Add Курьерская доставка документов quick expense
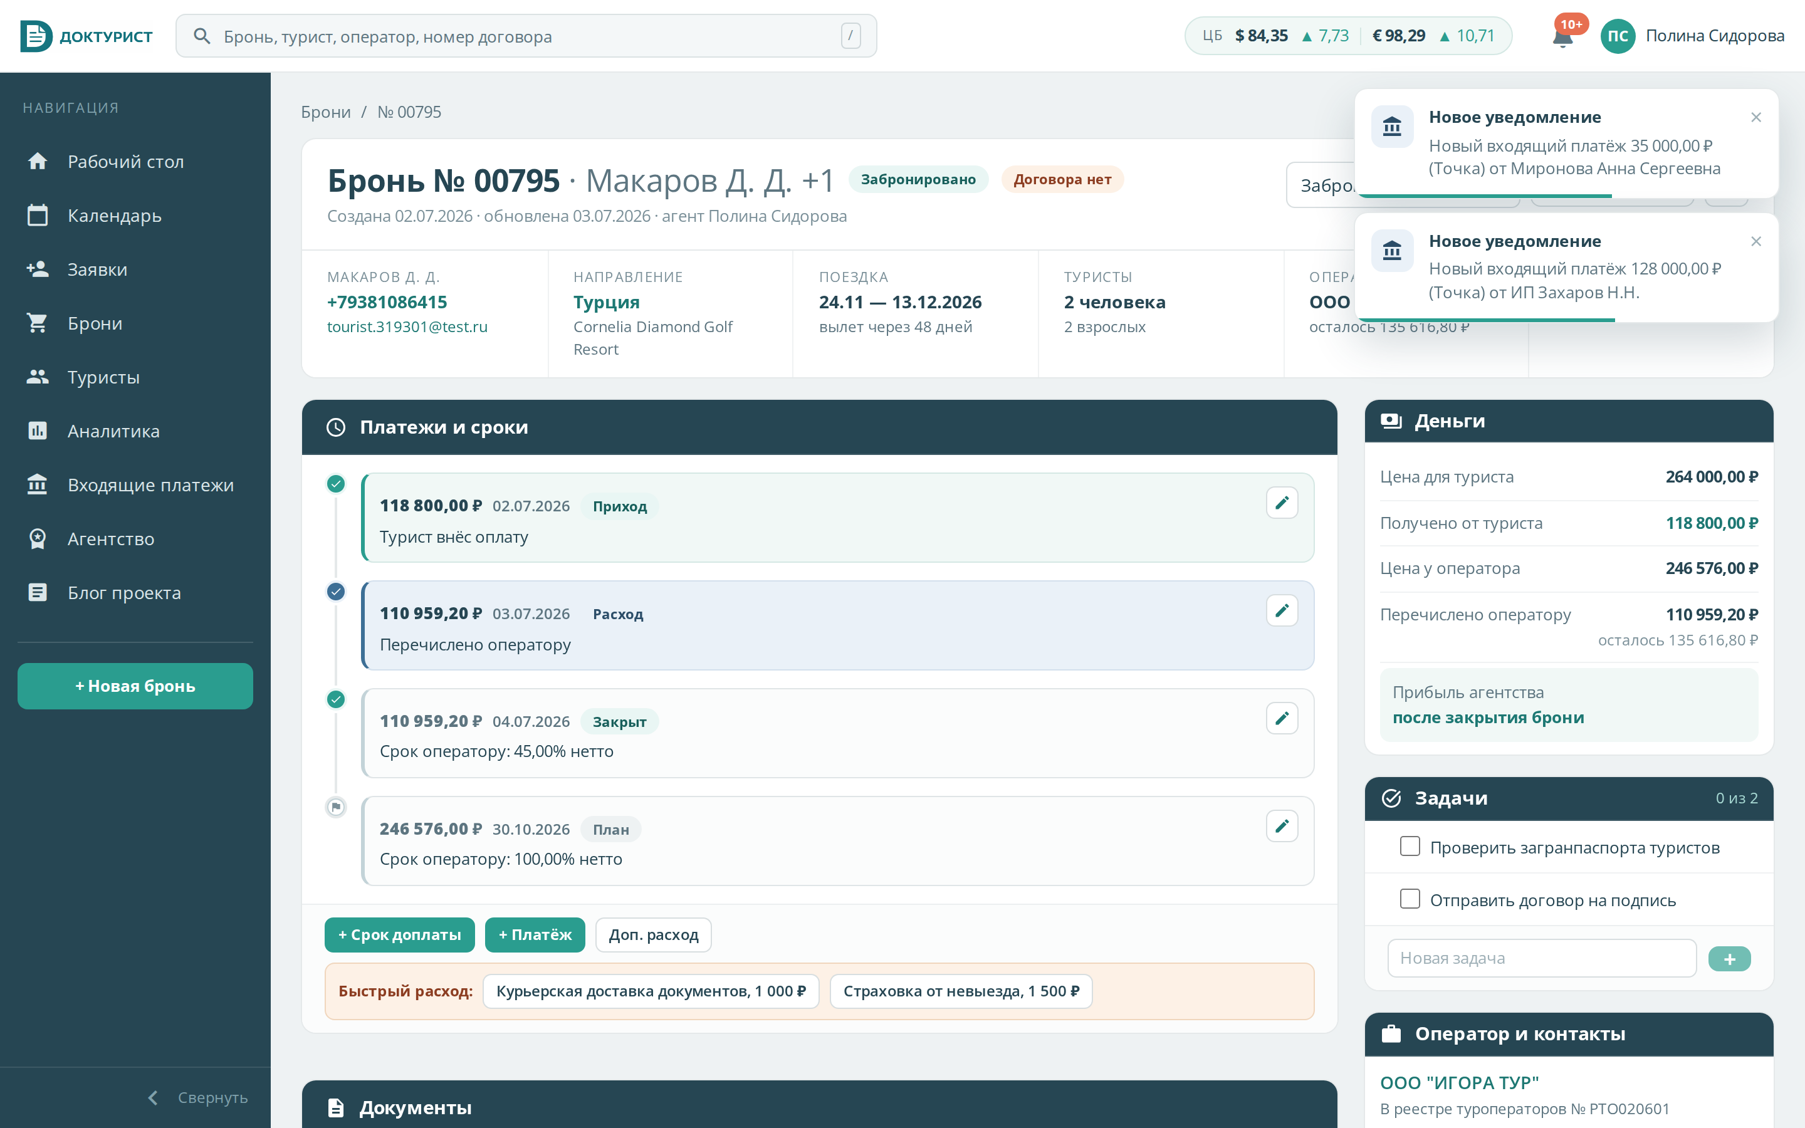The width and height of the screenshot is (1805, 1128). [651, 991]
